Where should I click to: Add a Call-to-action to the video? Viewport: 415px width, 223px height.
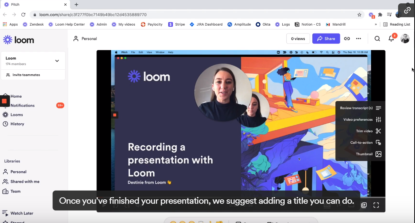366,143
